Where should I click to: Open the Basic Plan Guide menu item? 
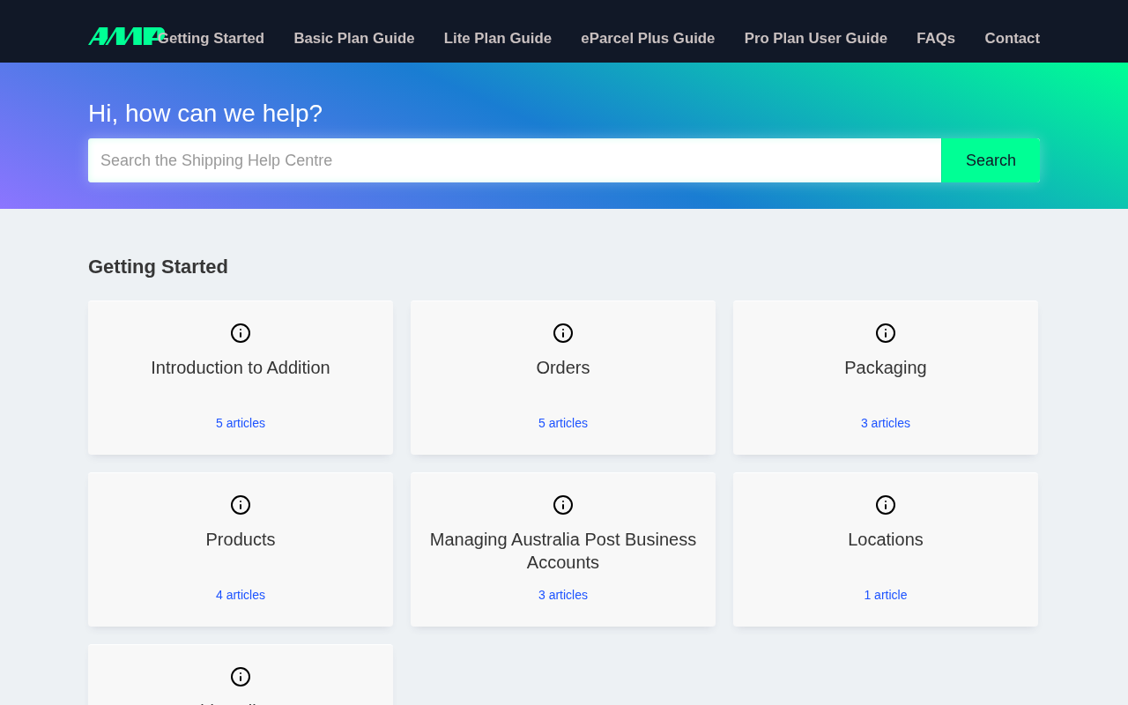[x=354, y=39]
